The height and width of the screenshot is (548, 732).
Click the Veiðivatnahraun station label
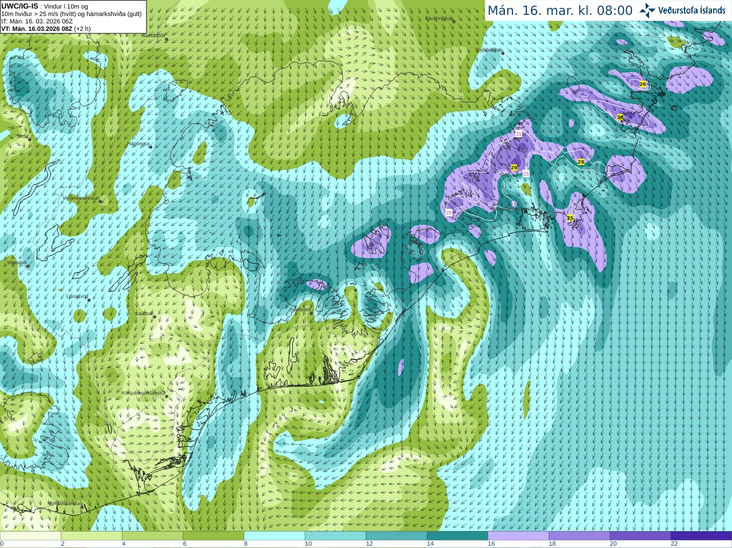(x=81, y=198)
